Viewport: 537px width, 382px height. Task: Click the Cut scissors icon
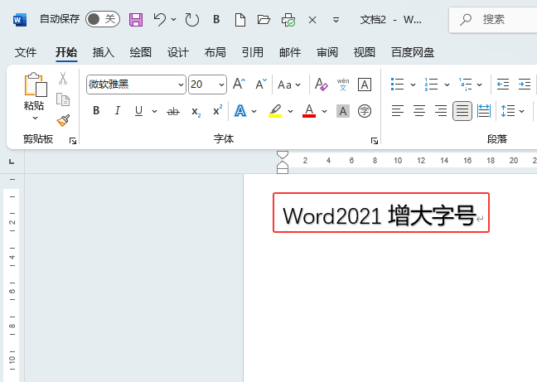(63, 79)
